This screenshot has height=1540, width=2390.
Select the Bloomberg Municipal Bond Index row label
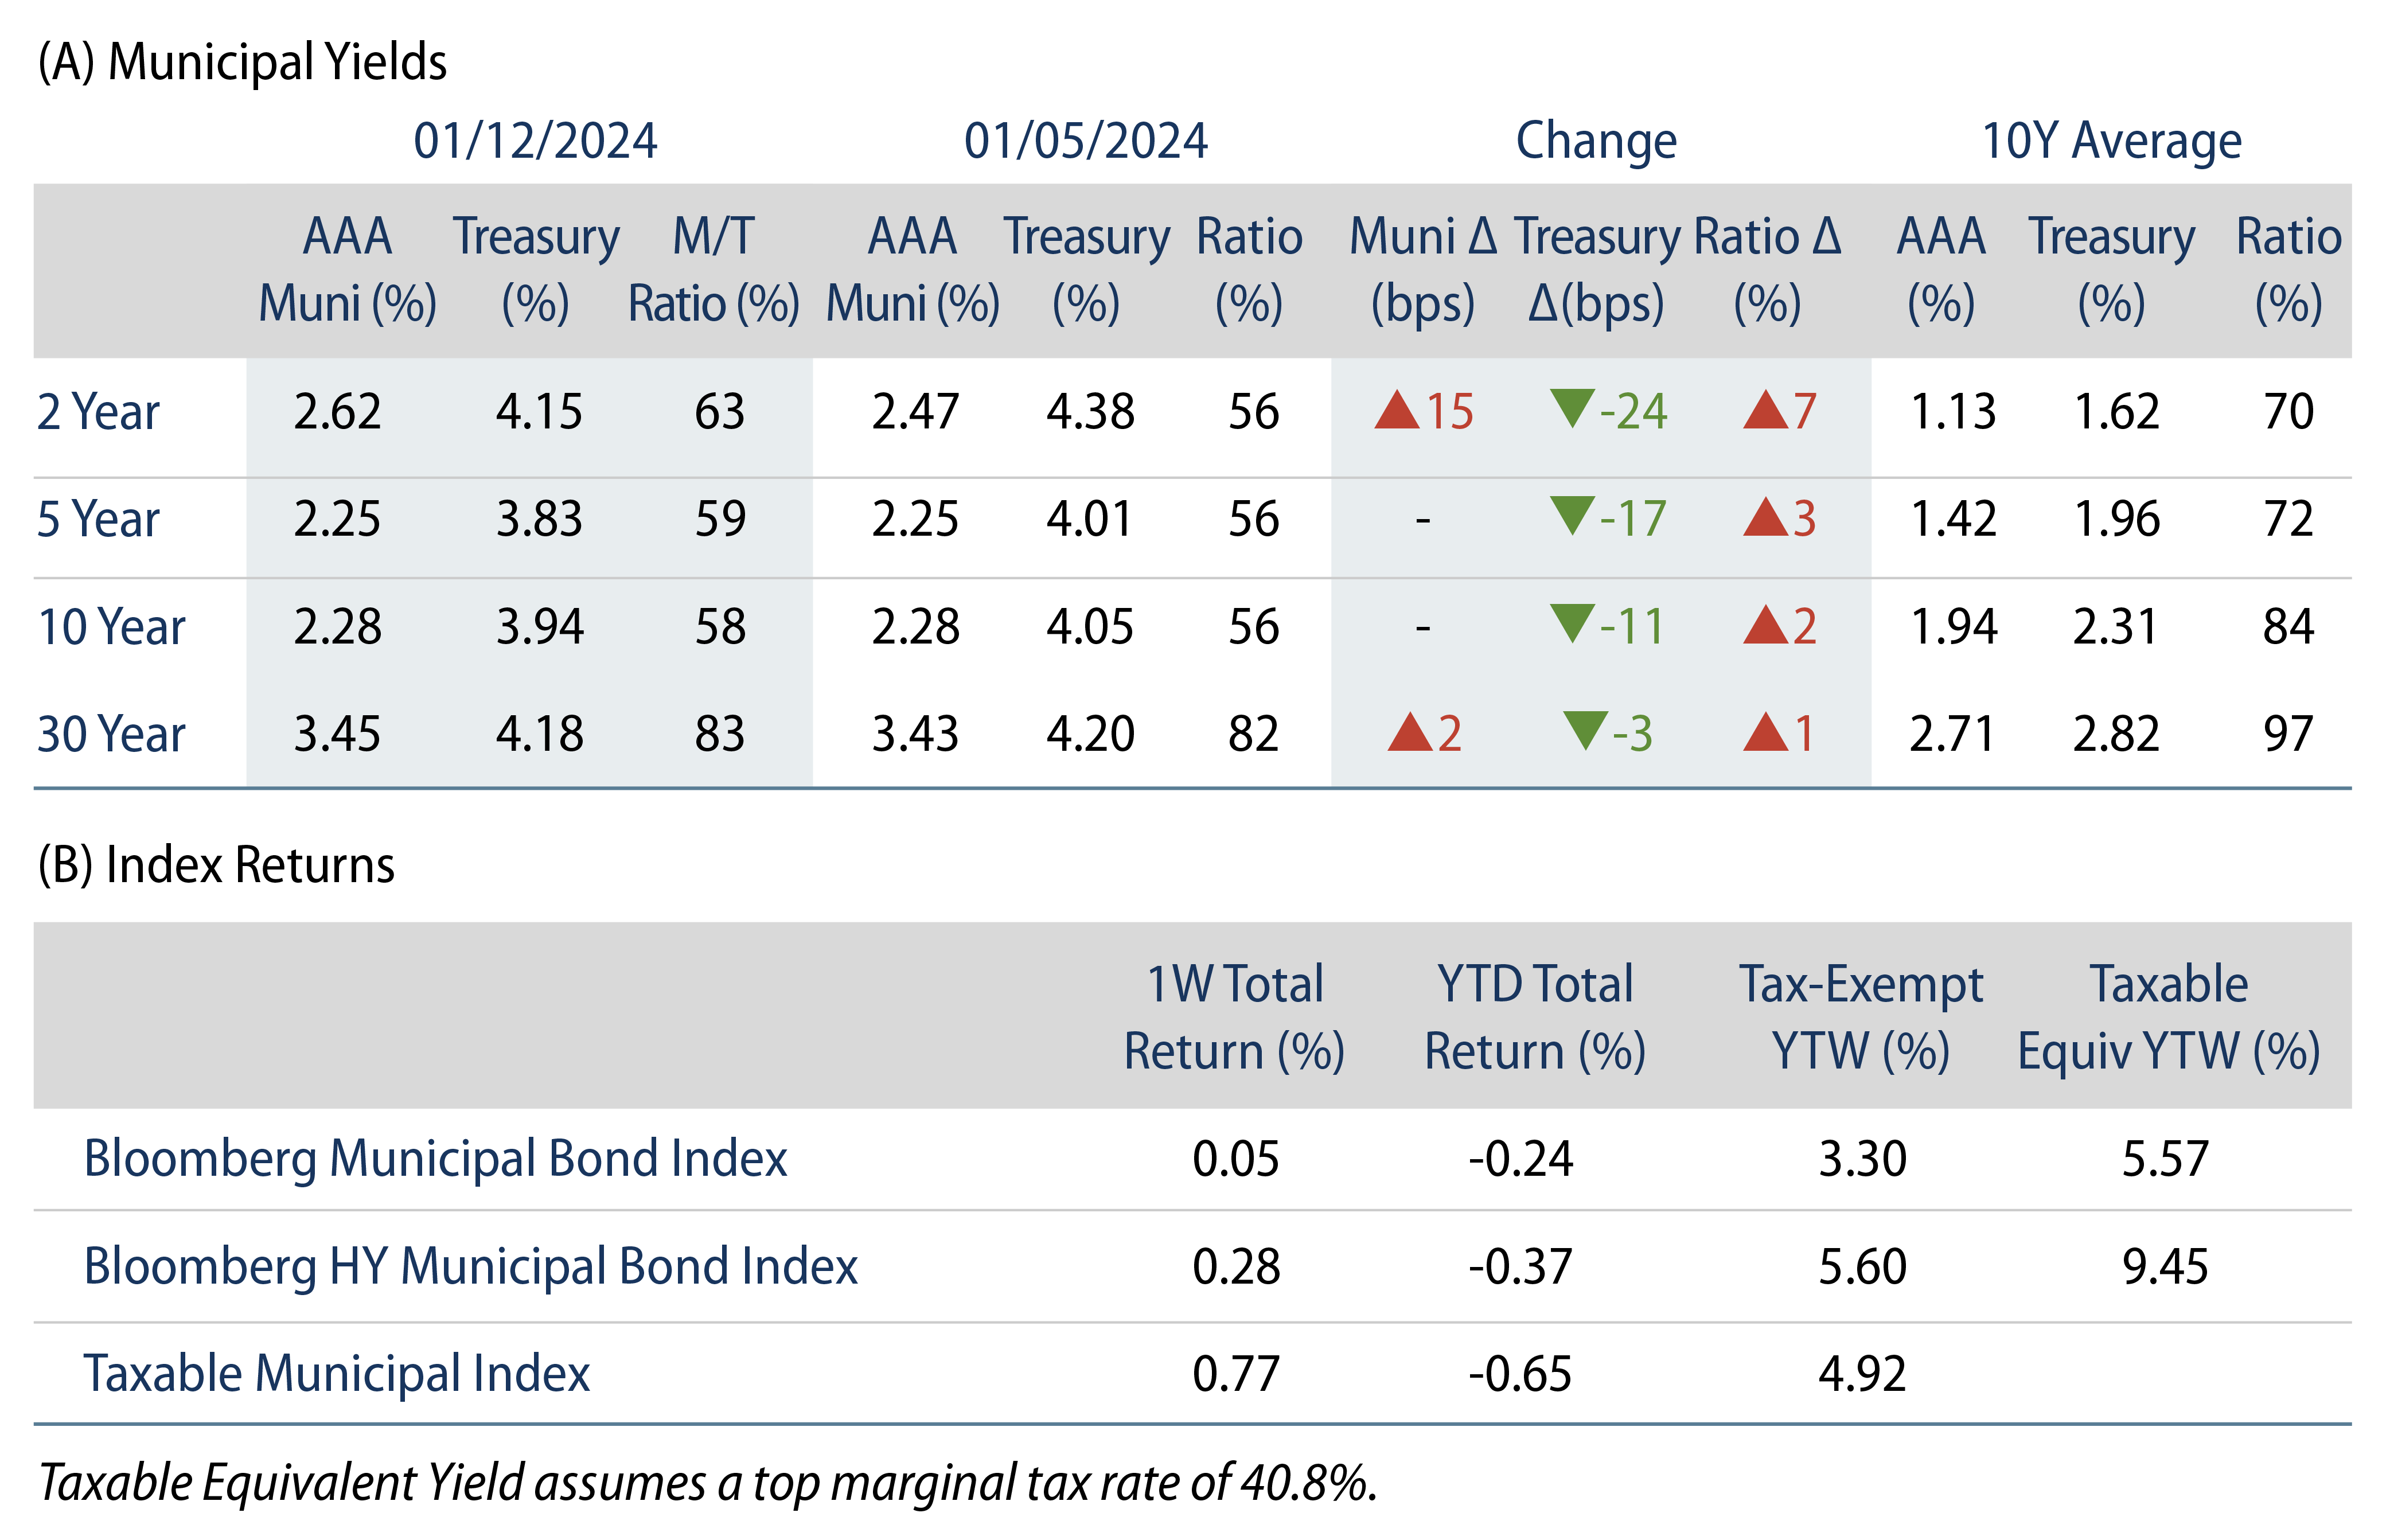click(x=435, y=1159)
